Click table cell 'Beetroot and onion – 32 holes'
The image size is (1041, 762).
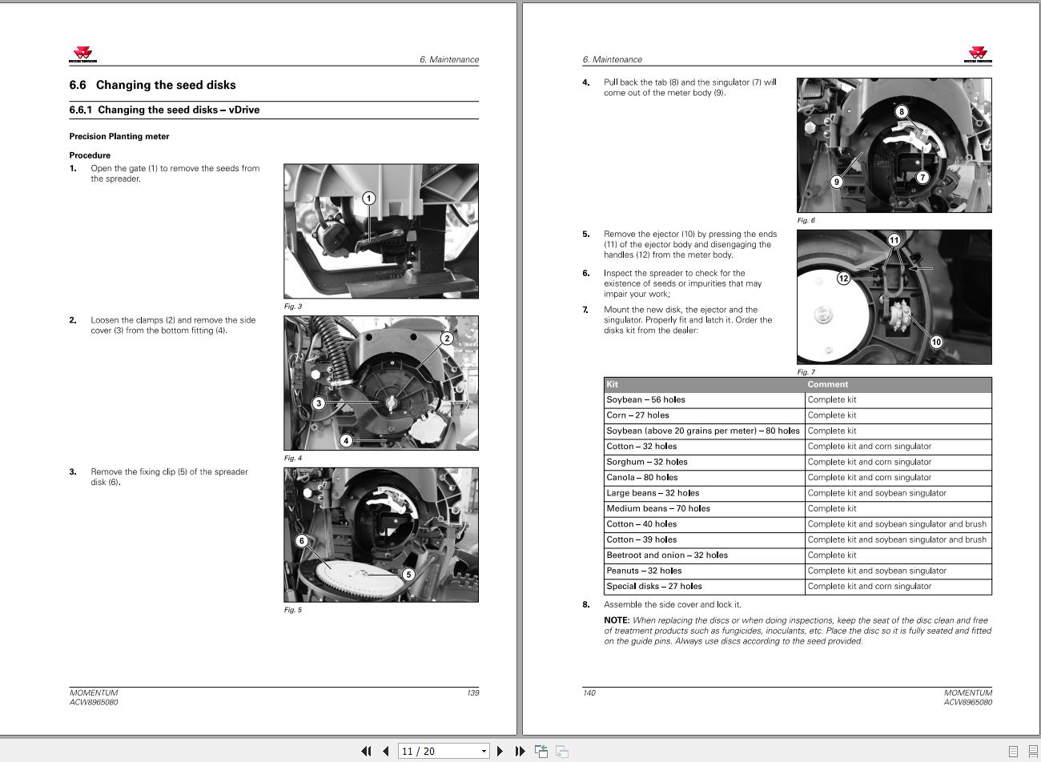pos(667,555)
